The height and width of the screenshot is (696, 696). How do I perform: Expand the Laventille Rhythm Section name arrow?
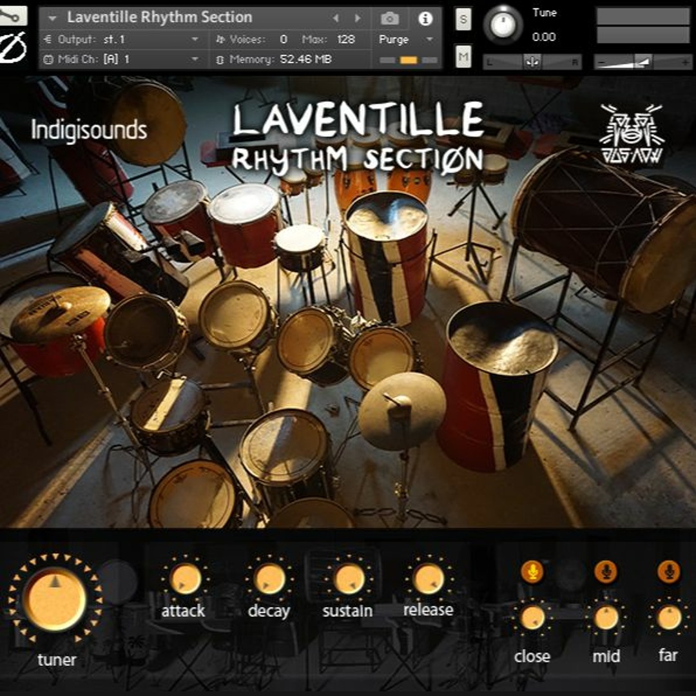coord(53,17)
